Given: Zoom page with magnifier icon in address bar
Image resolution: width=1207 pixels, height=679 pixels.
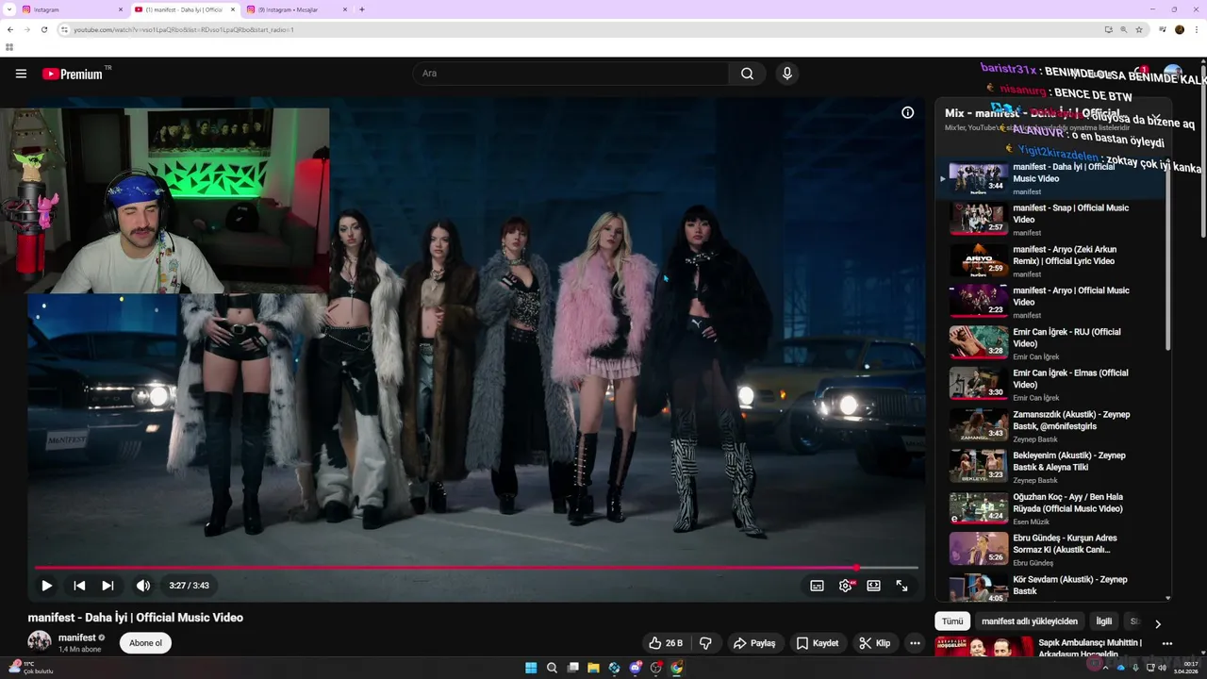Looking at the screenshot, I should point(1123,29).
